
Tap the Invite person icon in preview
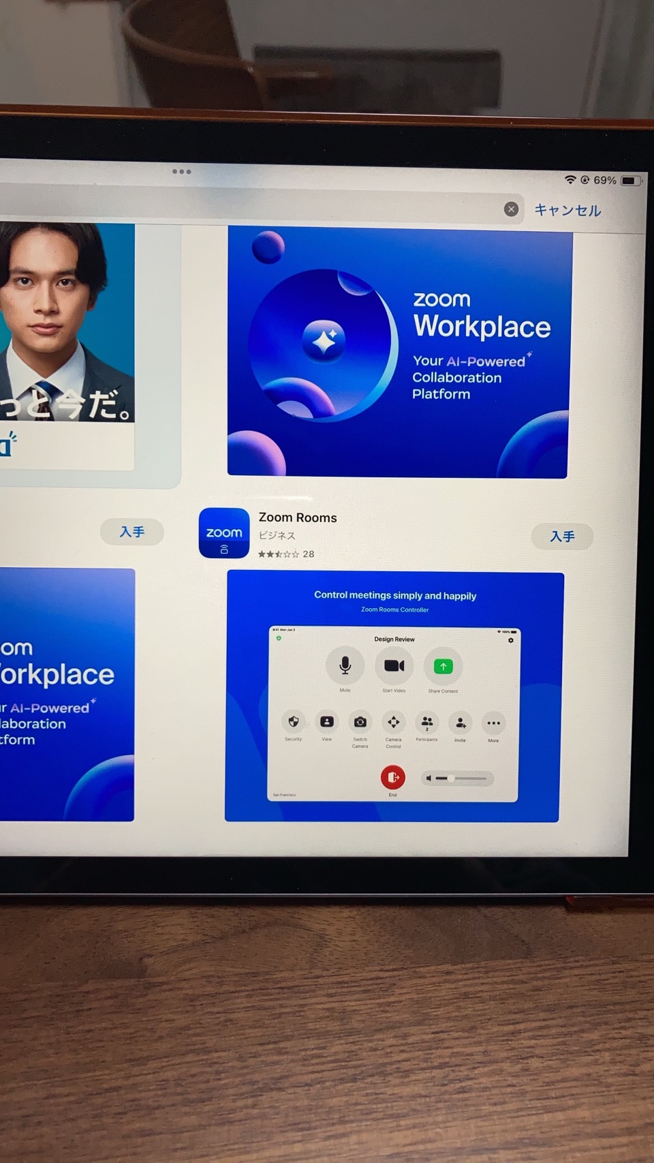461,723
